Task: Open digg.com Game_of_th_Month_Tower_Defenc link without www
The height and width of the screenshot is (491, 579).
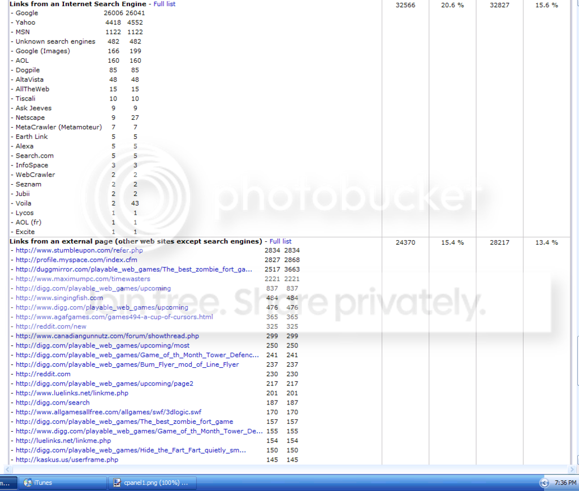Action: pos(137,355)
